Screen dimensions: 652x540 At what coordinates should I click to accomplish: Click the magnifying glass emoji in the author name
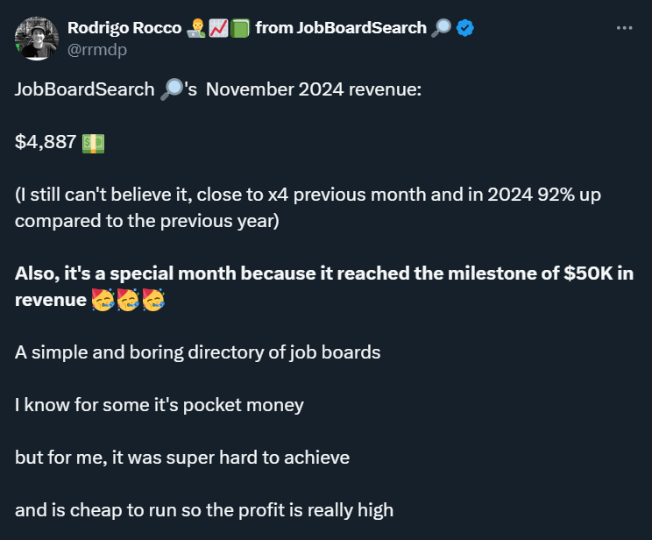(x=441, y=28)
